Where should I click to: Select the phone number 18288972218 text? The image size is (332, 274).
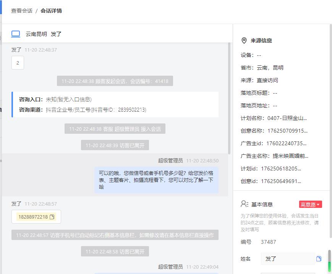(x=33, y=217)
